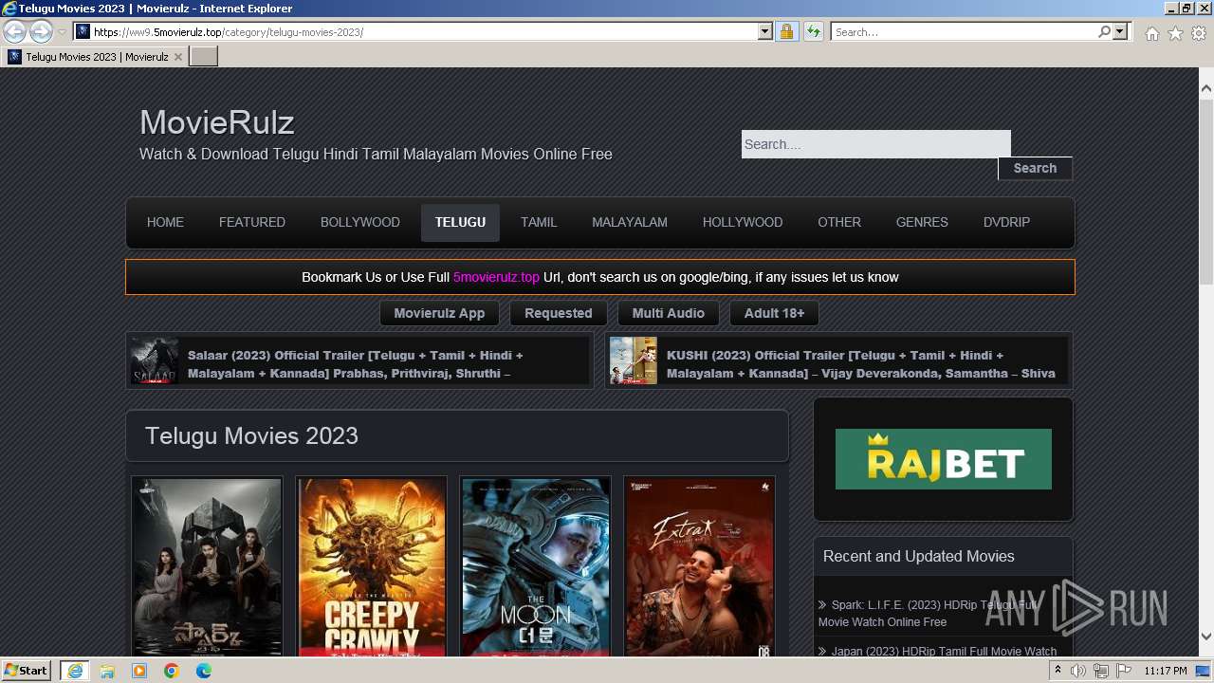Click the refresh page icon

813,32
